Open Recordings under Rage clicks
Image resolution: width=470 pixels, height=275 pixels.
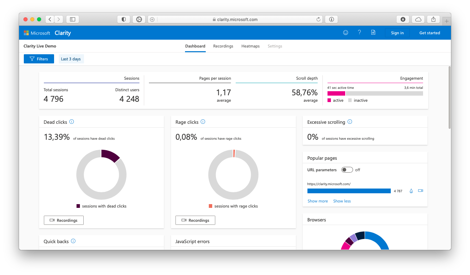(195, 220)
